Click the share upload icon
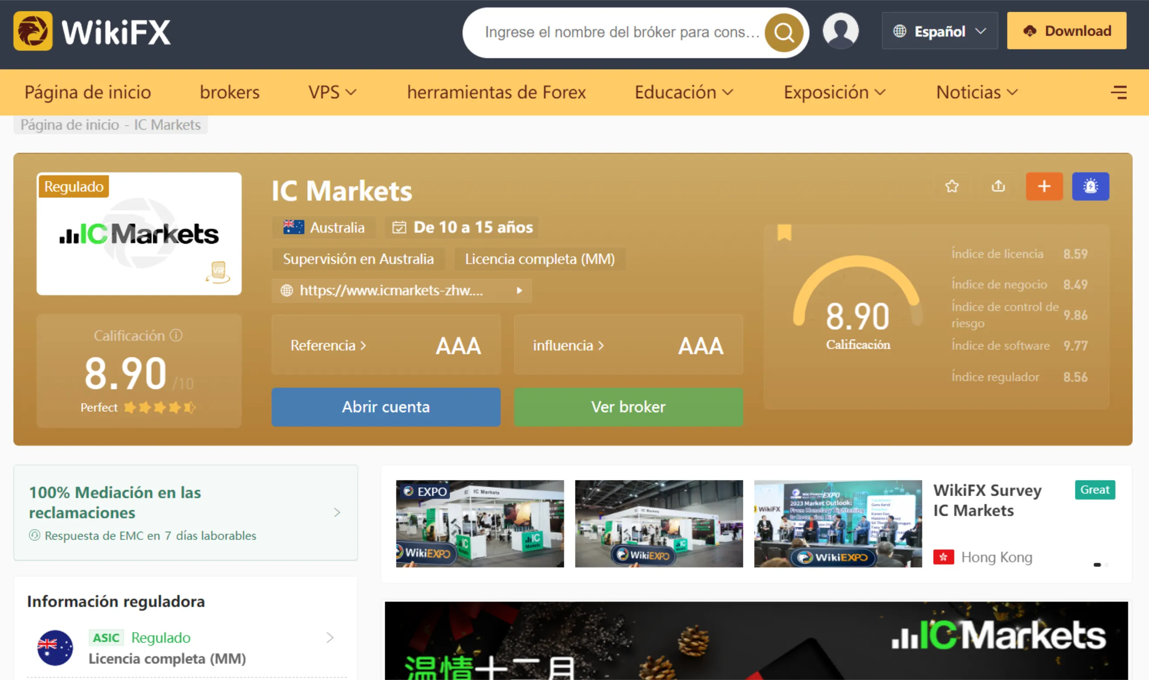1149x680 pixels. pyautogui.click(x=998, y=187)
